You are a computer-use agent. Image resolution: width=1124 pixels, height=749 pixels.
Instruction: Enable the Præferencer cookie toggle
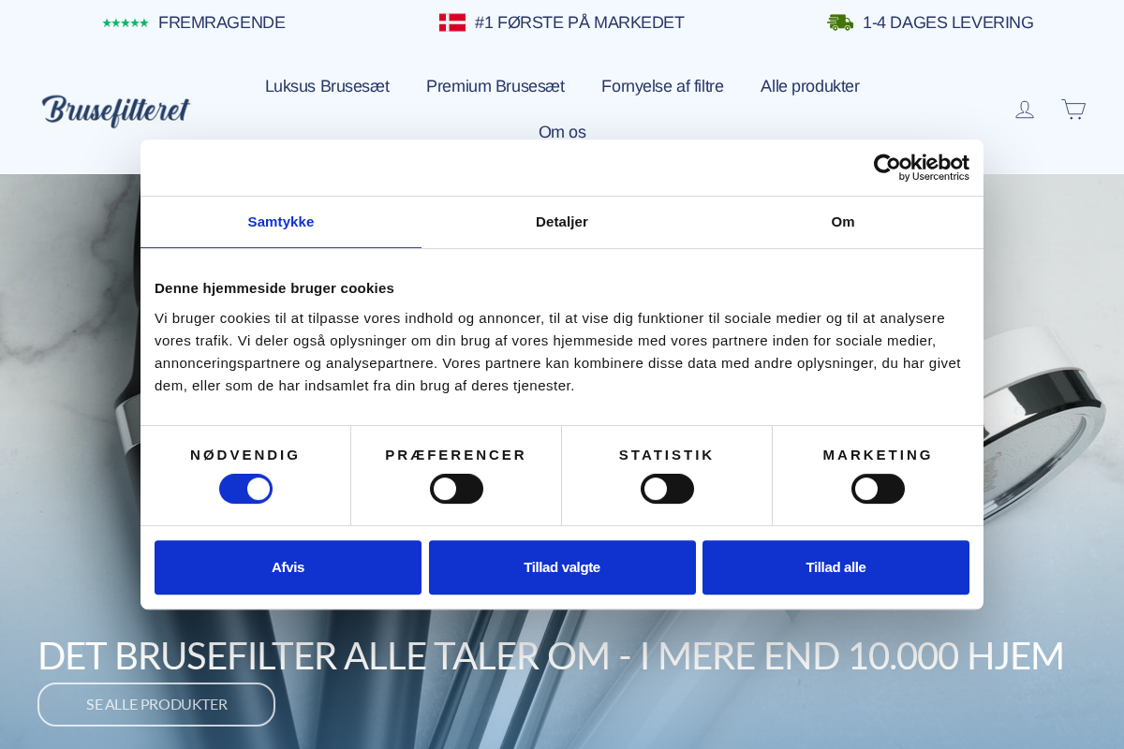pyautogui.click(x=456, y=488)
